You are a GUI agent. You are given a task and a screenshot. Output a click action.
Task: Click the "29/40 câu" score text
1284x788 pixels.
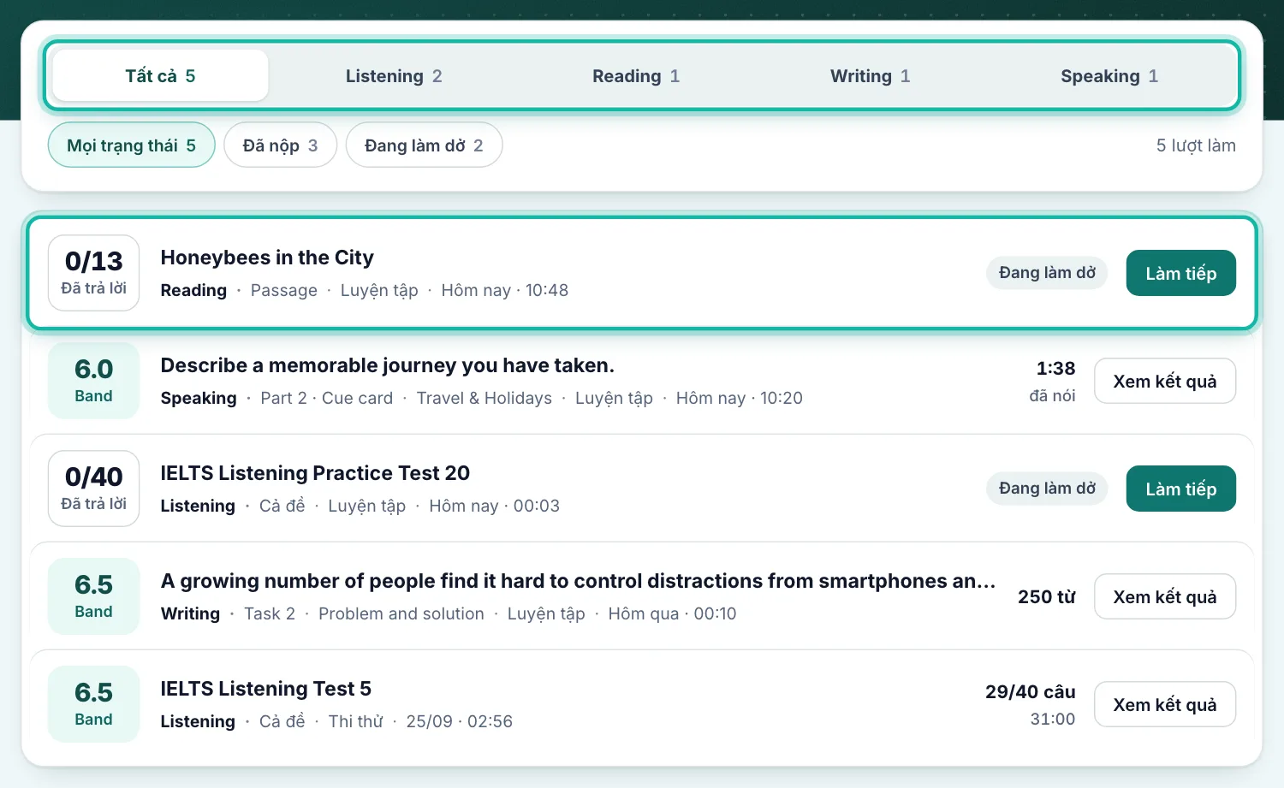1030,692
